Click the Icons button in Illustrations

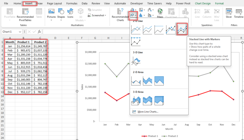click(70, 13)
